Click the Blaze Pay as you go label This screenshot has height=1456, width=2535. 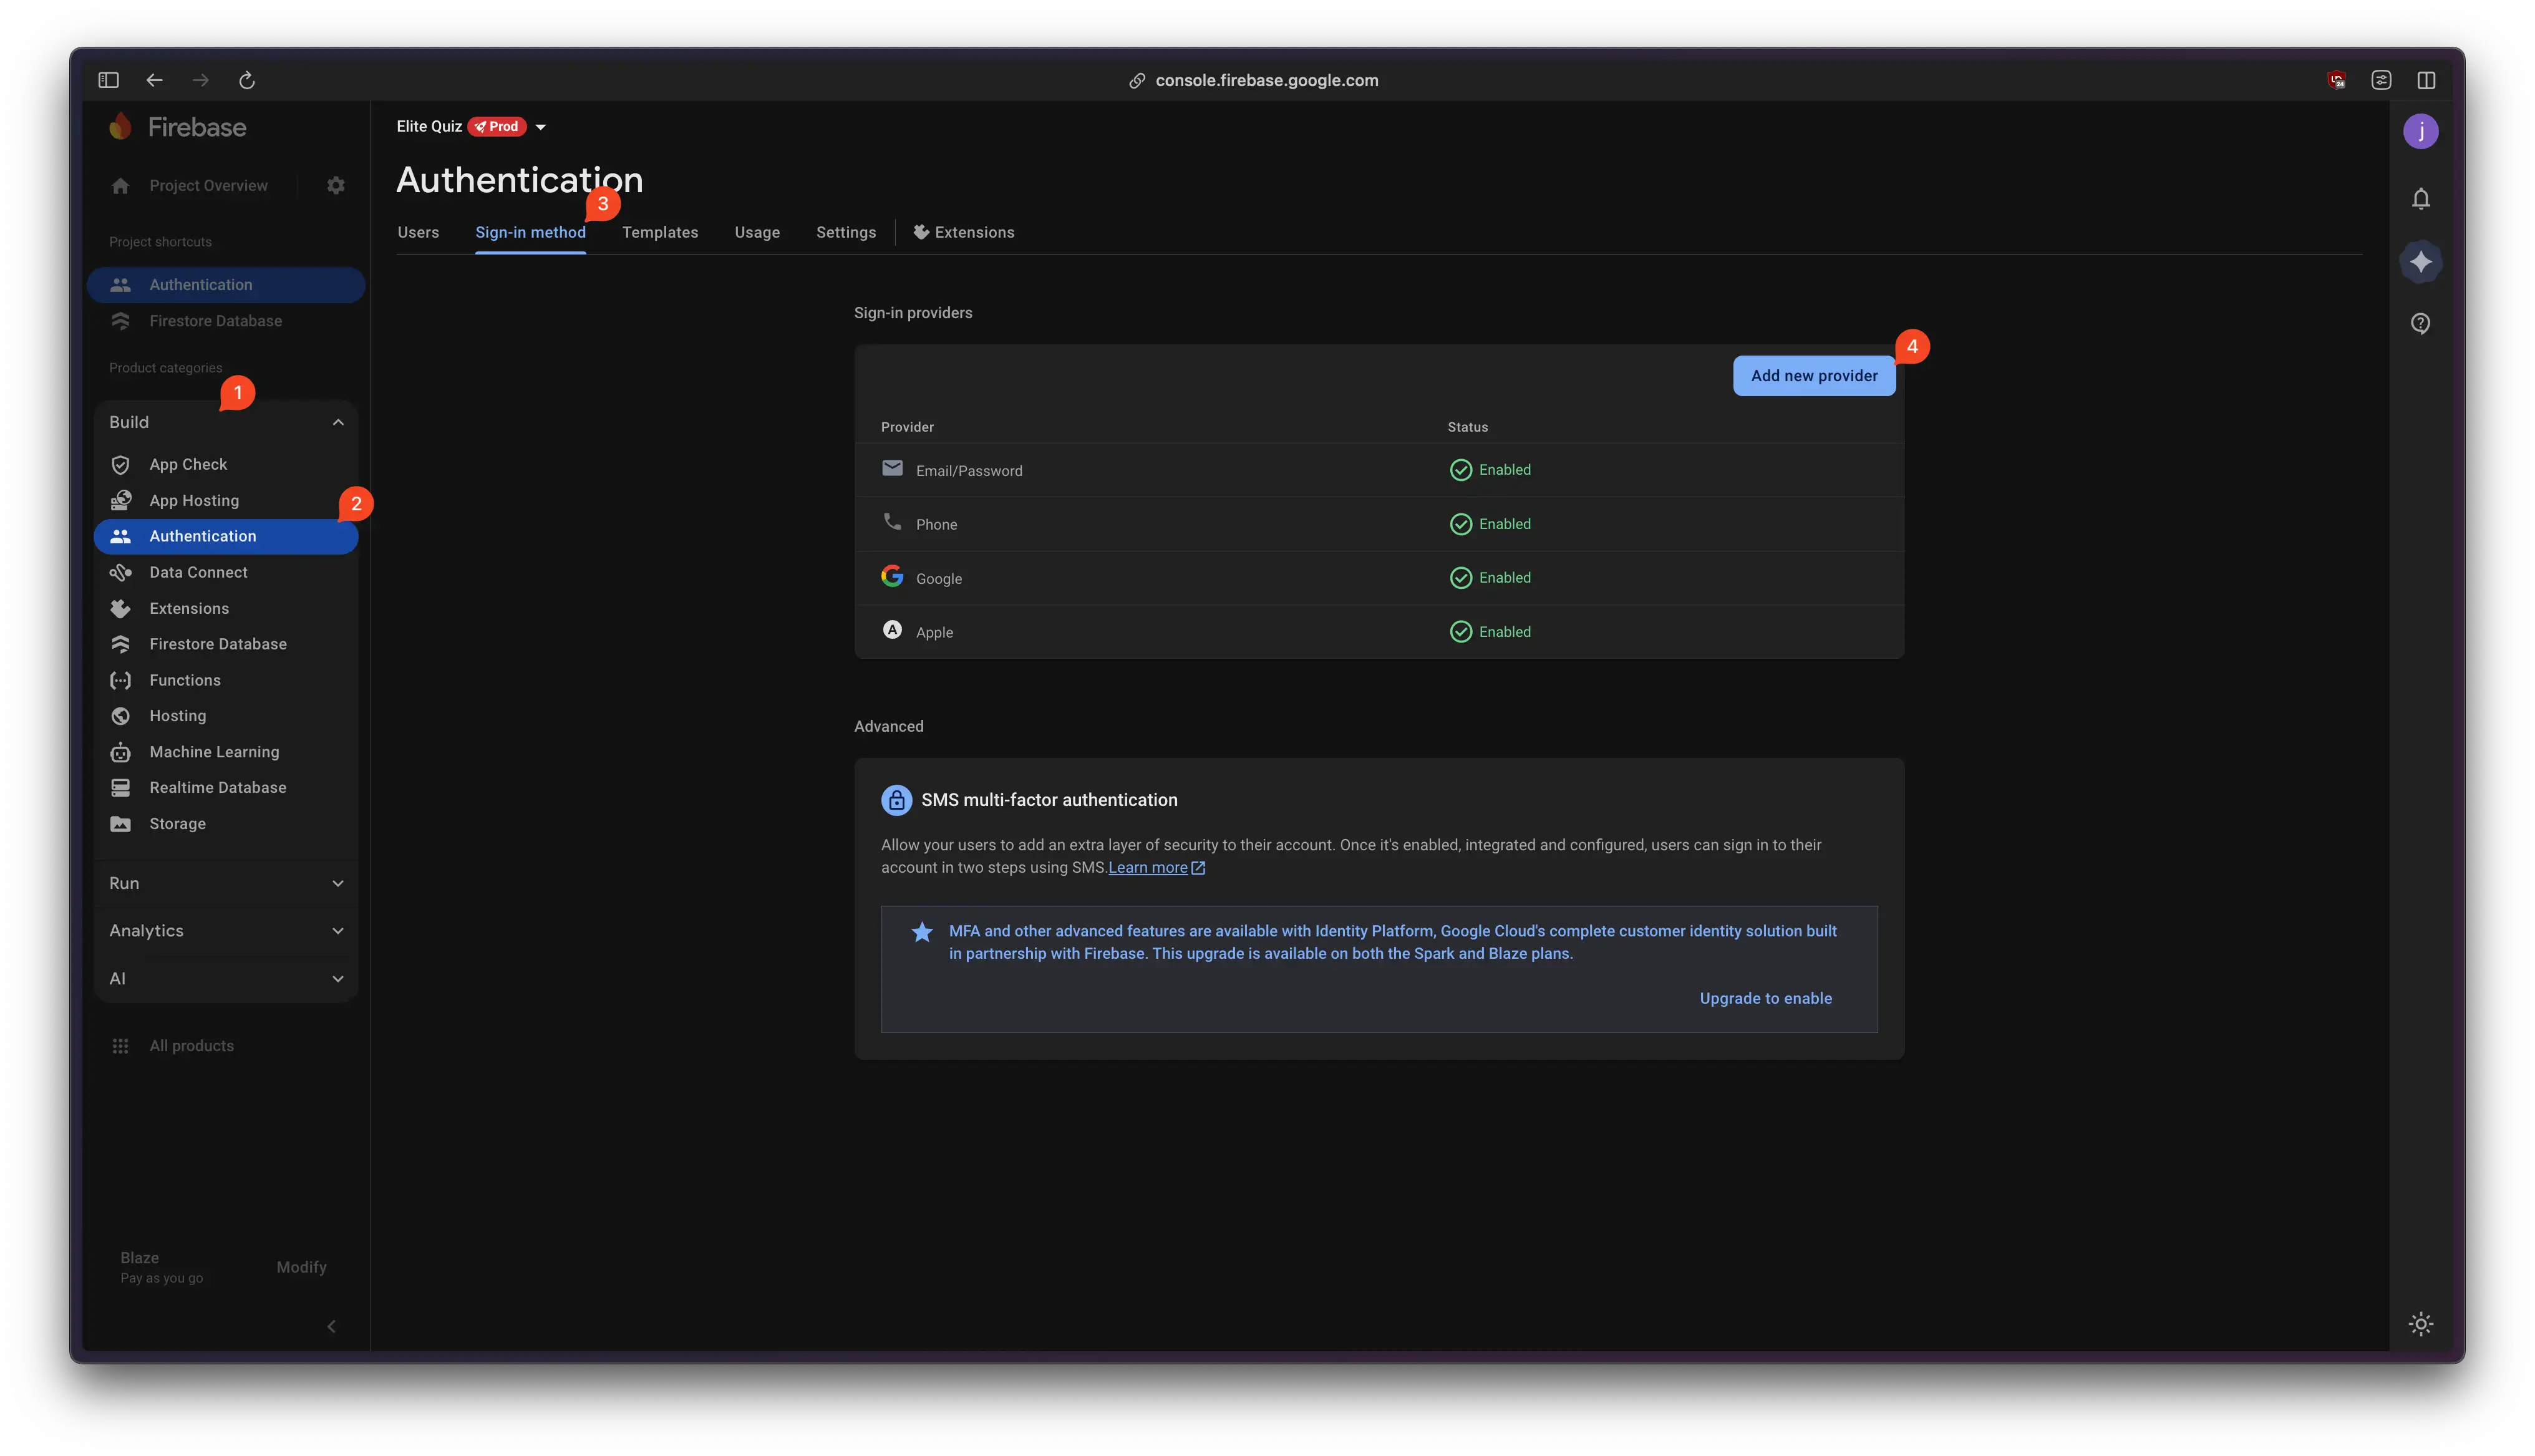(161, 1267)
